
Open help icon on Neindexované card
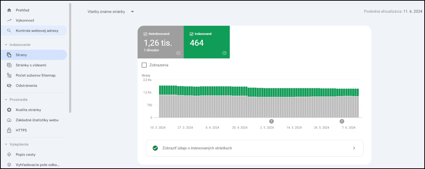coord(178,53)
